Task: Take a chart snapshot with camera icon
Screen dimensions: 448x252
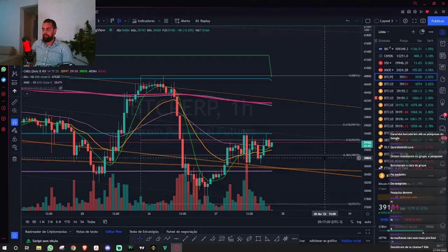Action: click(423, 21)
